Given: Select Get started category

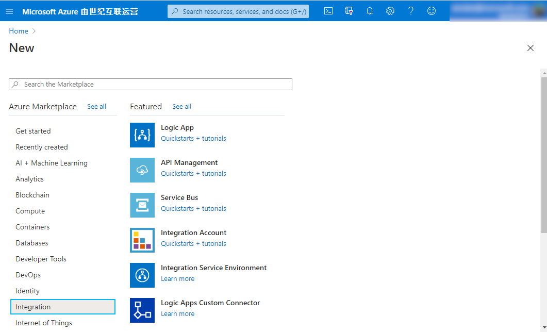Looking at the screenshot, I should coord(33,131).
